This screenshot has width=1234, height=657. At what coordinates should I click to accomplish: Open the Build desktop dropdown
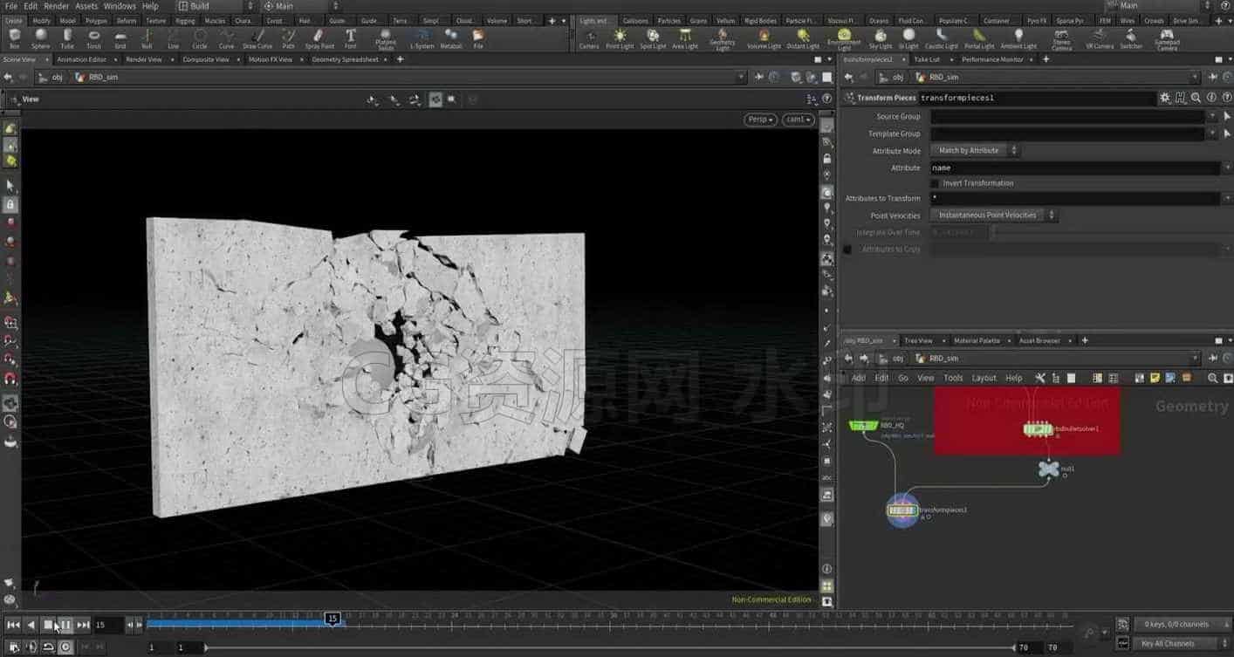[215, 6]
